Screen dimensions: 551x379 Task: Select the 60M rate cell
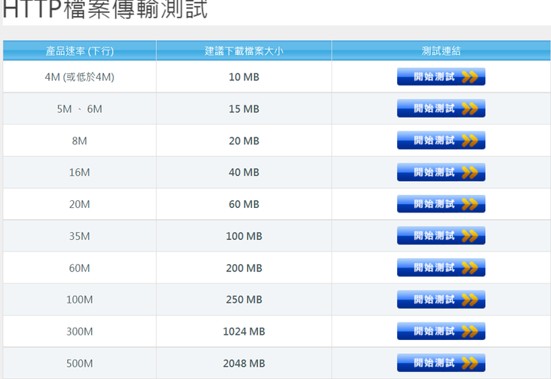(80, 268)
